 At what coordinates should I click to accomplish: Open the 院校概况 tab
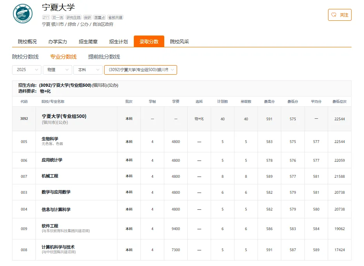tap(27, 42)
